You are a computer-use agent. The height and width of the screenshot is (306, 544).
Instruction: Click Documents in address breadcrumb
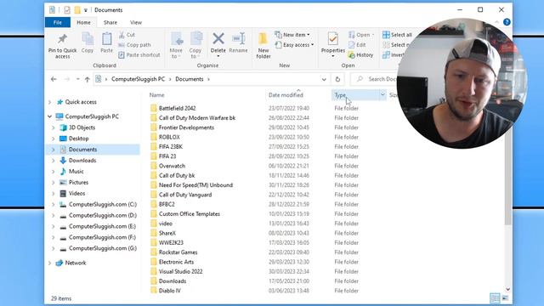pyautogui.click(x=190, y=79)
